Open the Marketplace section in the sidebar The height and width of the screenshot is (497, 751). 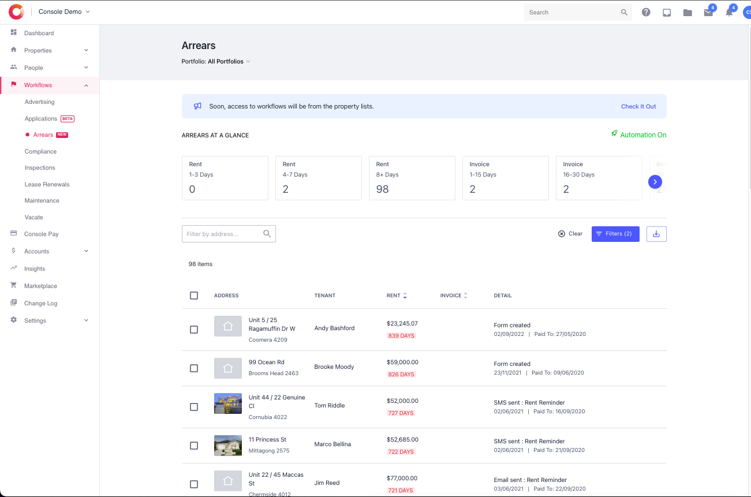(40, 286)
